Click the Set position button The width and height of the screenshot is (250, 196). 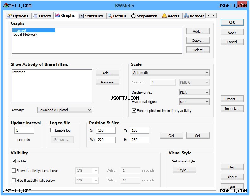(198, 136)
